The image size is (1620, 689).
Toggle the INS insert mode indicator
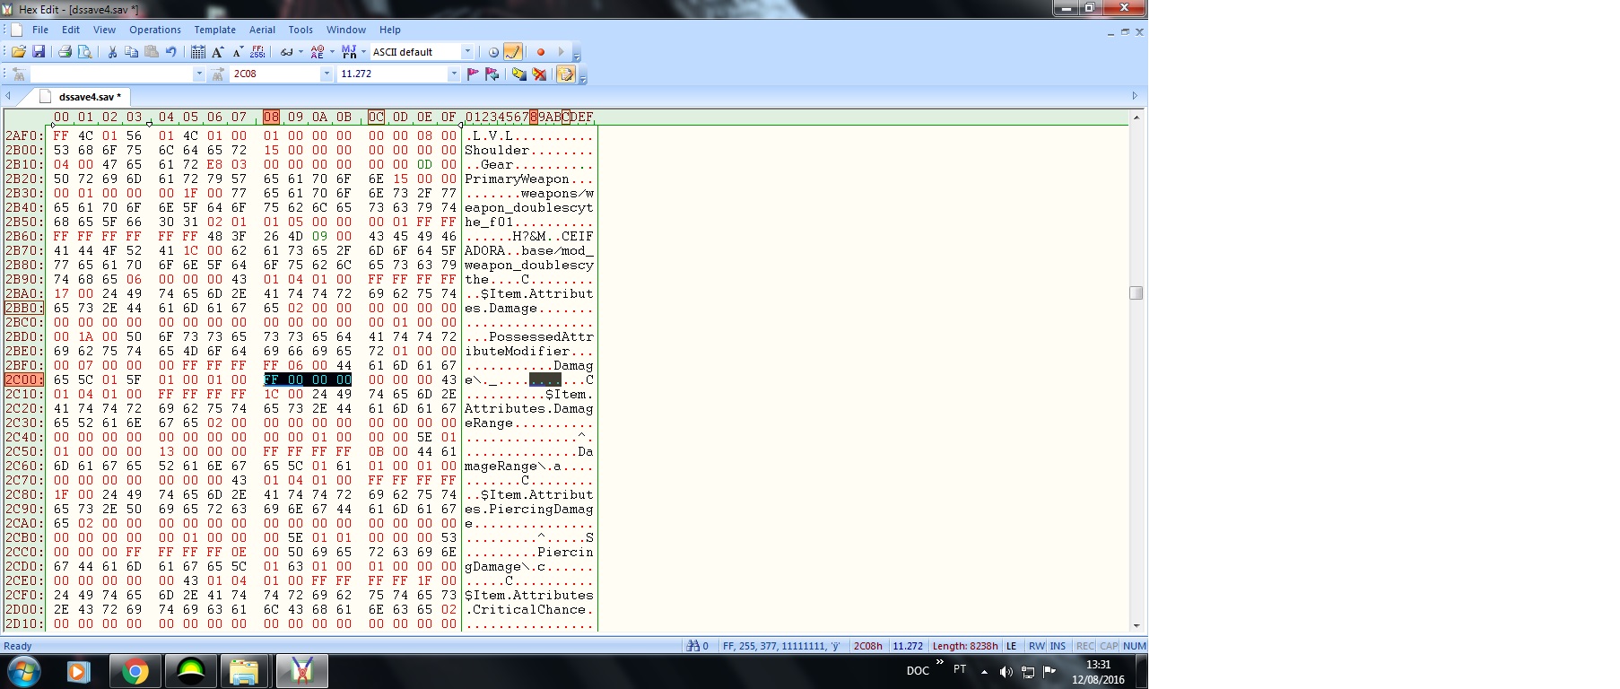click(1058, 646)
